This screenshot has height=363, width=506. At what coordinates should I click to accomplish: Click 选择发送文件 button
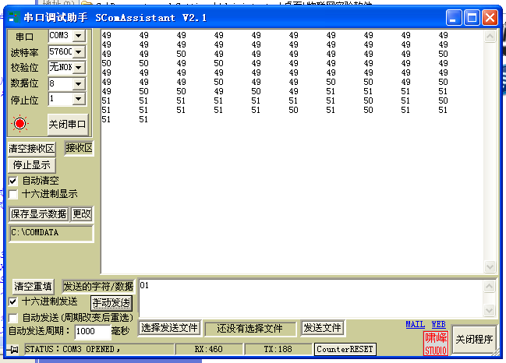(170, 328)
